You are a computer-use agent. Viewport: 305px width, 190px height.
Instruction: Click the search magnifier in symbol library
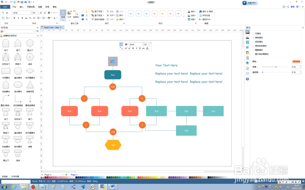coord(38,31)
